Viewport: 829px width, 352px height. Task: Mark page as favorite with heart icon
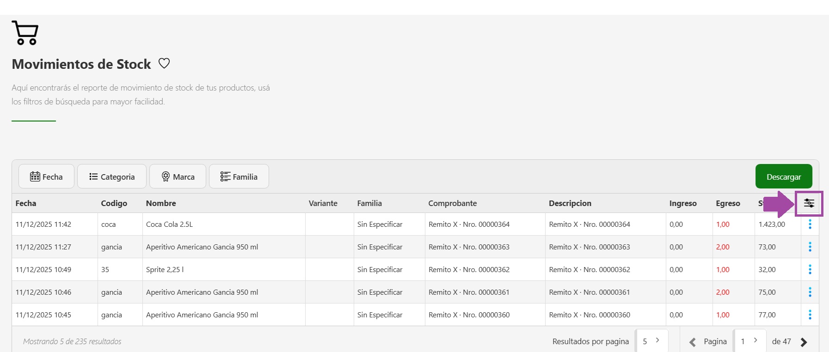(164, 63)
